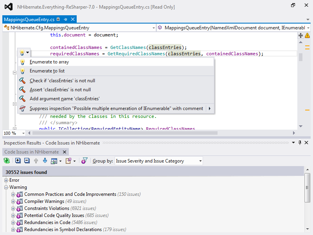Select Redundancies in Symbol Declarations row

coord(75,230)
